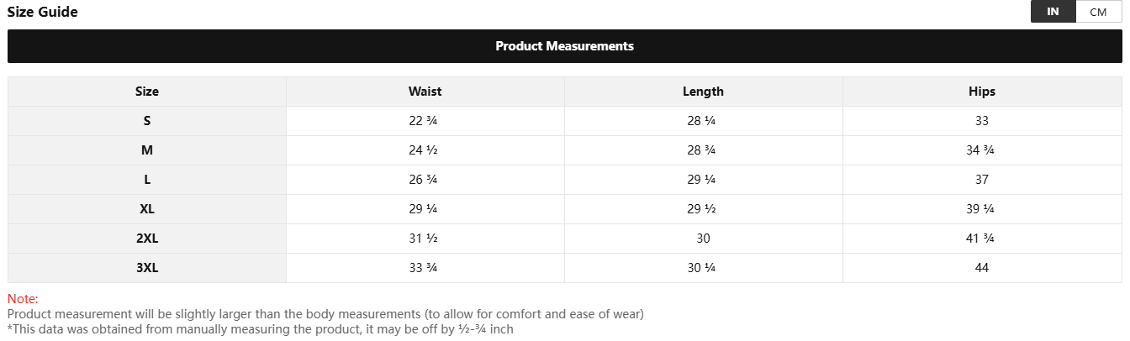
Task: Select the Size column header
Action: click(x=147, y=92)
